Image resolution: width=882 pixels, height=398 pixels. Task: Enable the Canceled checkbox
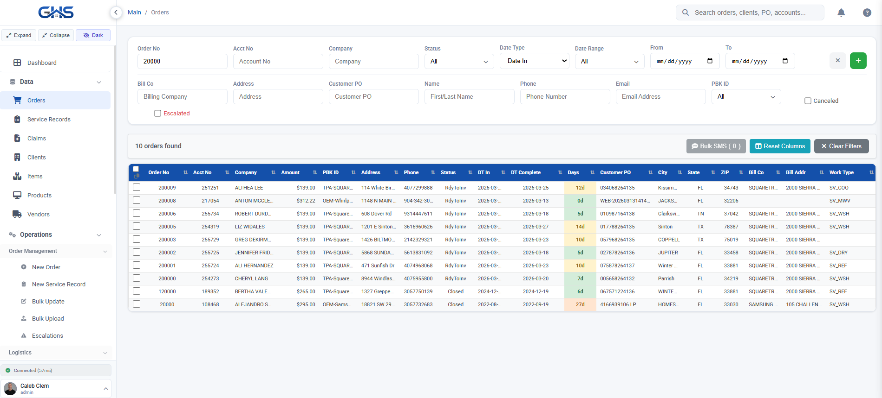tap(808, 101)
